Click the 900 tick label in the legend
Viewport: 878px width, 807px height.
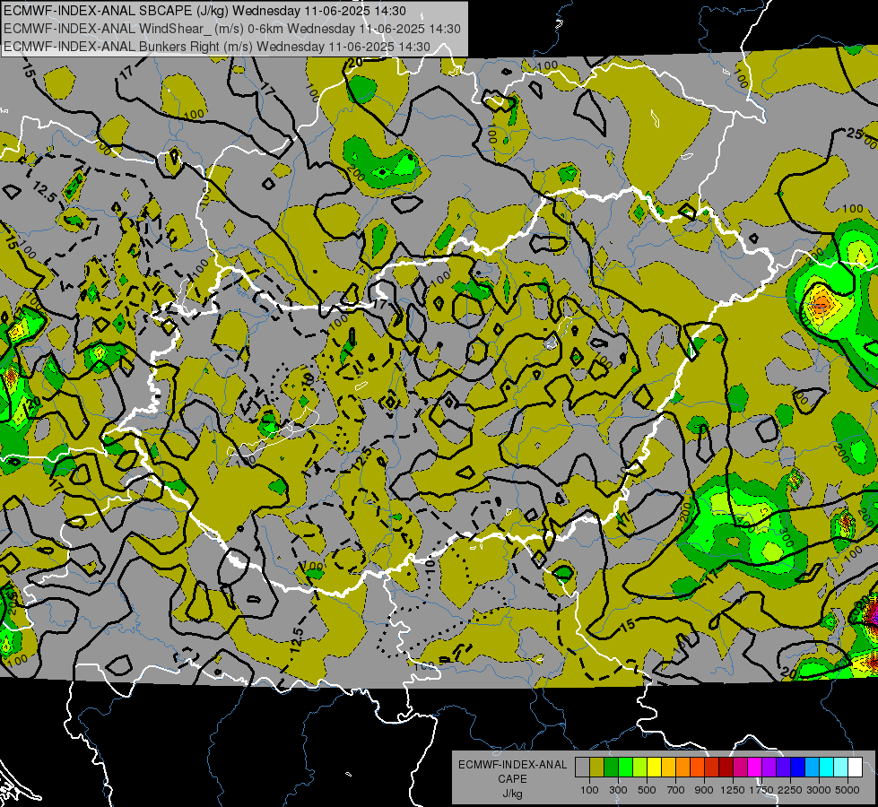coord(704,790)
